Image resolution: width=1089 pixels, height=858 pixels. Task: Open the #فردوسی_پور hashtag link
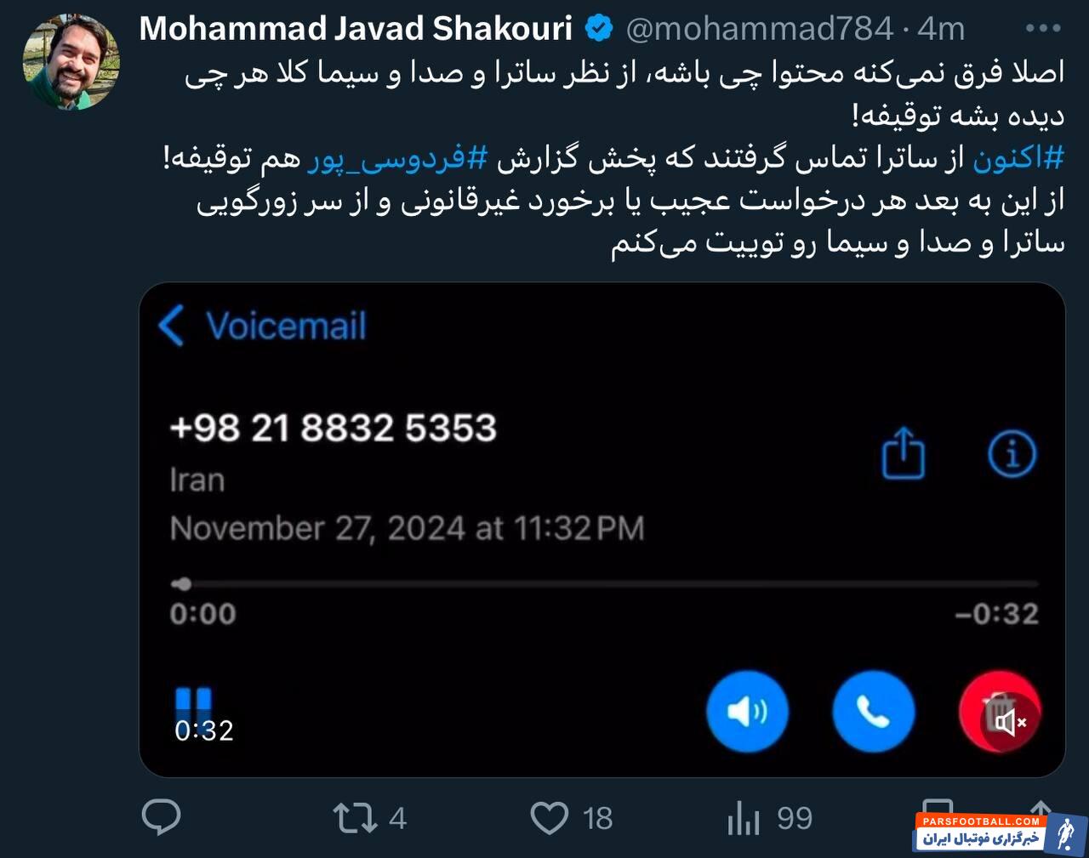point(397,158)
